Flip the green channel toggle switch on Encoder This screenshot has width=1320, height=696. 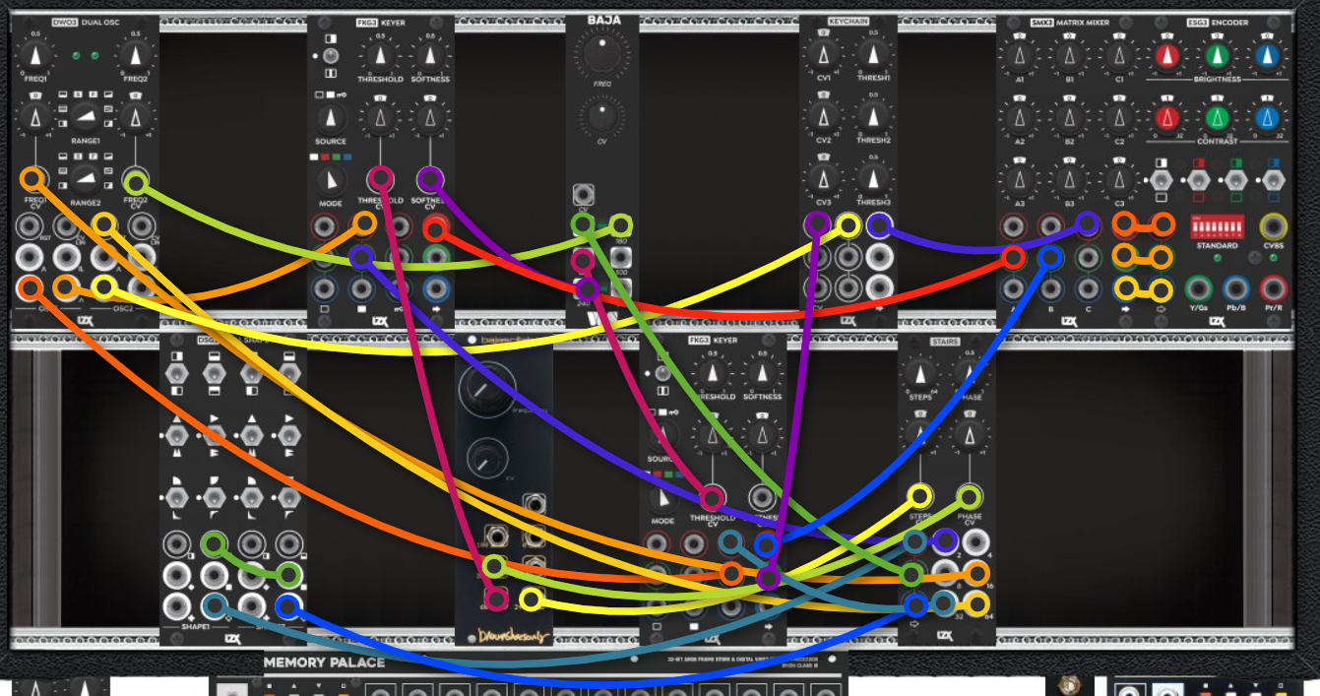(x=1235, y=180)
